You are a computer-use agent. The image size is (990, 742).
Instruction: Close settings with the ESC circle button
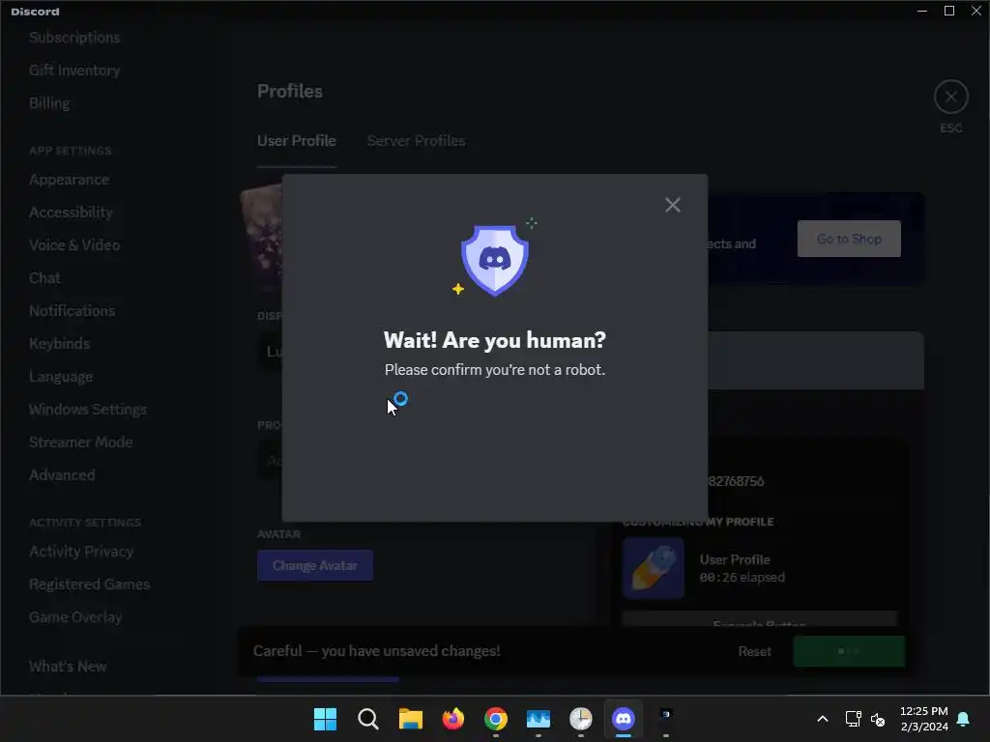point(951,98)
